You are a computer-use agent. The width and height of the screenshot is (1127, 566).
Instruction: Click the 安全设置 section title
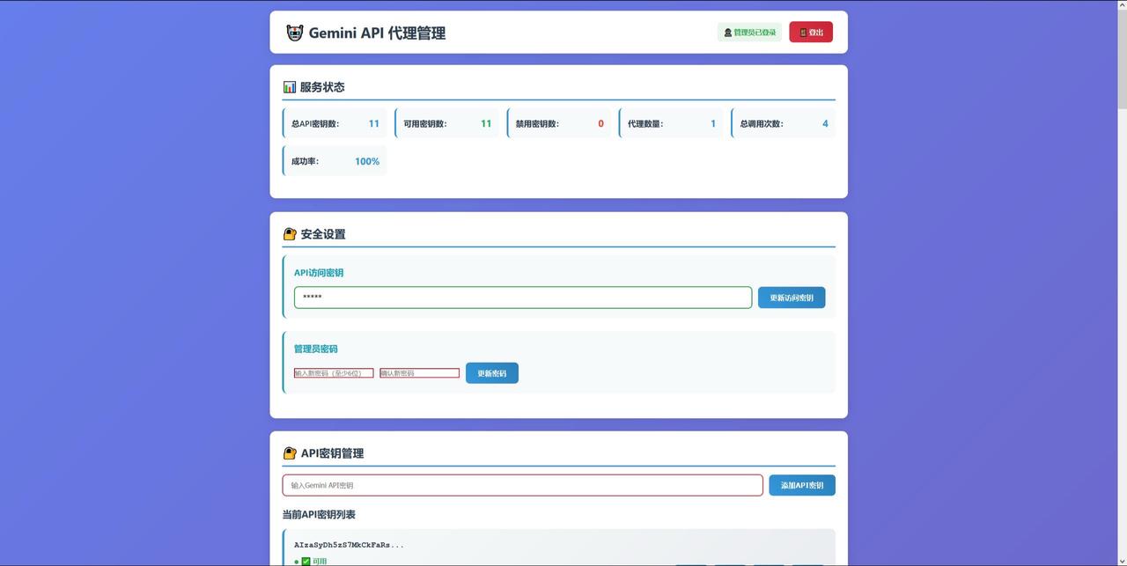(323, 234)
